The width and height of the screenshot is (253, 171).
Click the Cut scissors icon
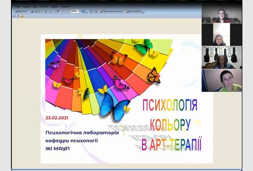(x=45, y=11)
